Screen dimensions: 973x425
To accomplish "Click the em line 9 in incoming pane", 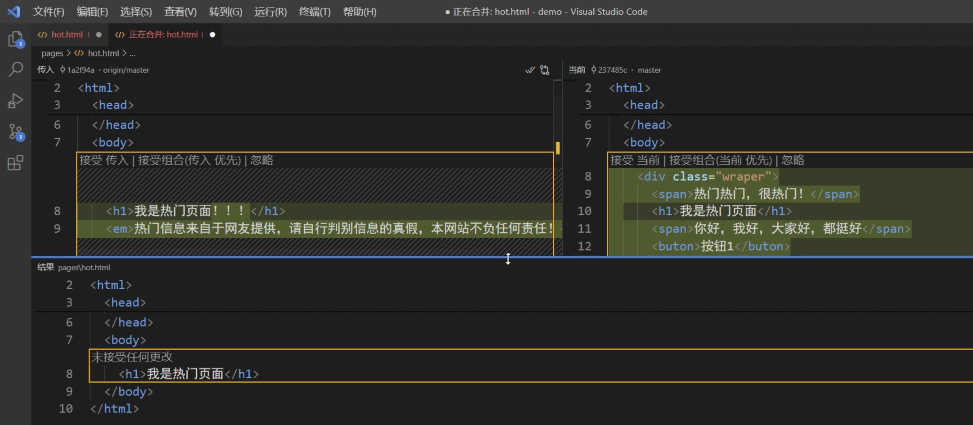I will click(330, 229).
